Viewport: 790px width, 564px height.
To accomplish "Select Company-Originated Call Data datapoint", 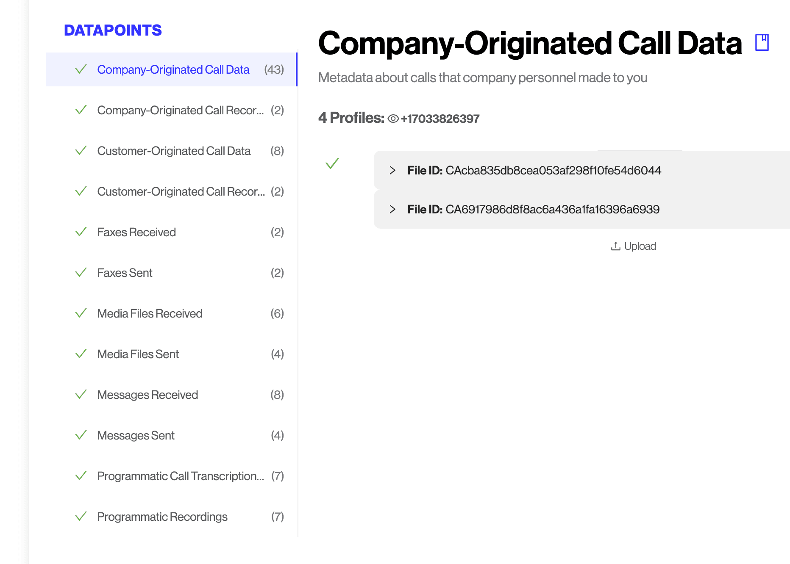I will click(173, 69).
